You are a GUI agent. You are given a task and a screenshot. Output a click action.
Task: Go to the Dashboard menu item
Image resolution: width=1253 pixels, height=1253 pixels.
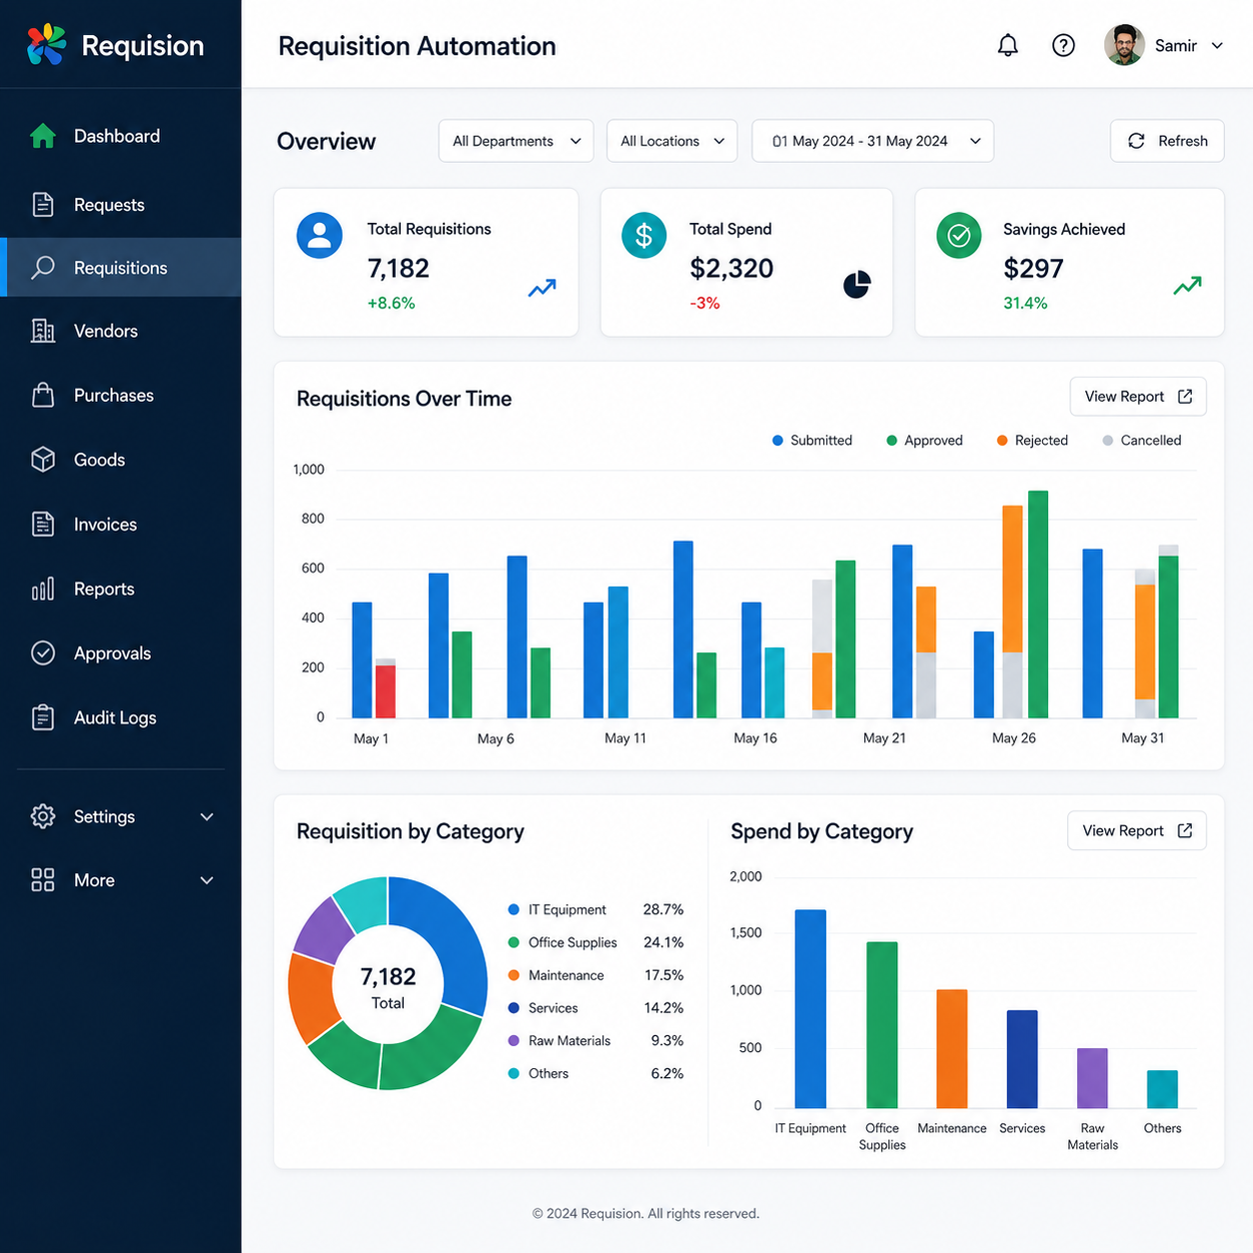120,136
